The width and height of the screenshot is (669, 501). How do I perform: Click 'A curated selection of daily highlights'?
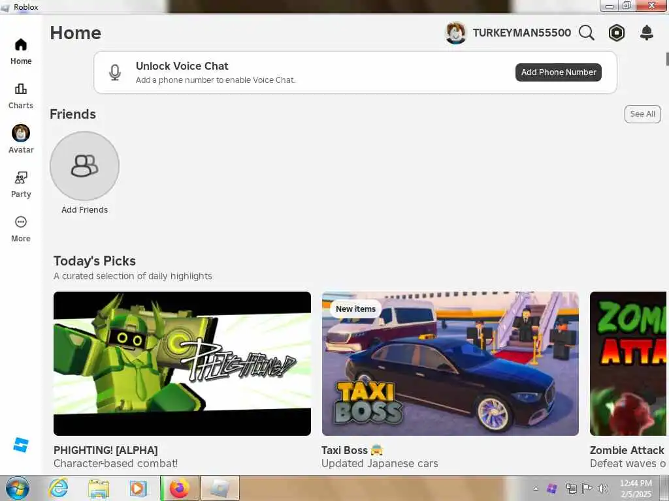pos(133,276)
